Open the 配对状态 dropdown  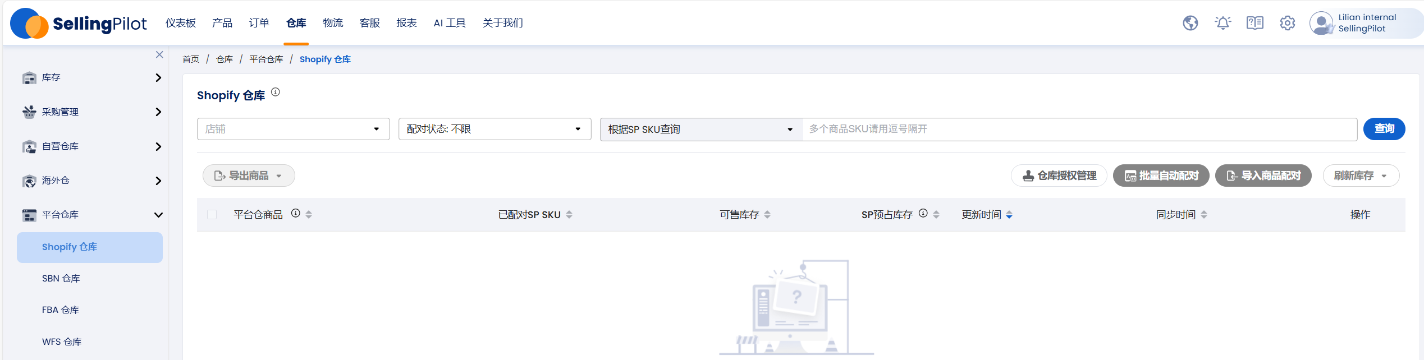click(494, 129)
